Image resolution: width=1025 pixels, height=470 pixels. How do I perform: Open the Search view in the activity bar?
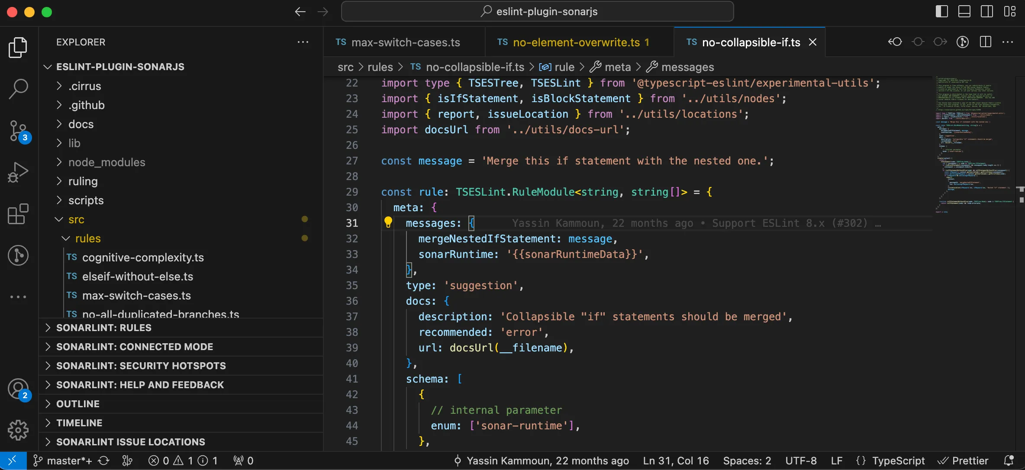18,89
